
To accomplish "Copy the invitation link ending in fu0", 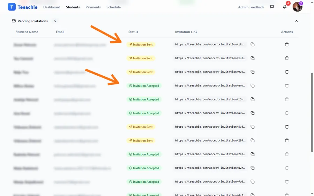I will pyautogui.click(x=253, y=182).
